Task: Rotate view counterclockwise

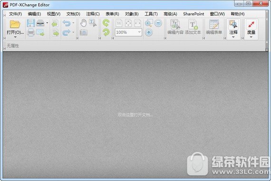Action: 106,23
